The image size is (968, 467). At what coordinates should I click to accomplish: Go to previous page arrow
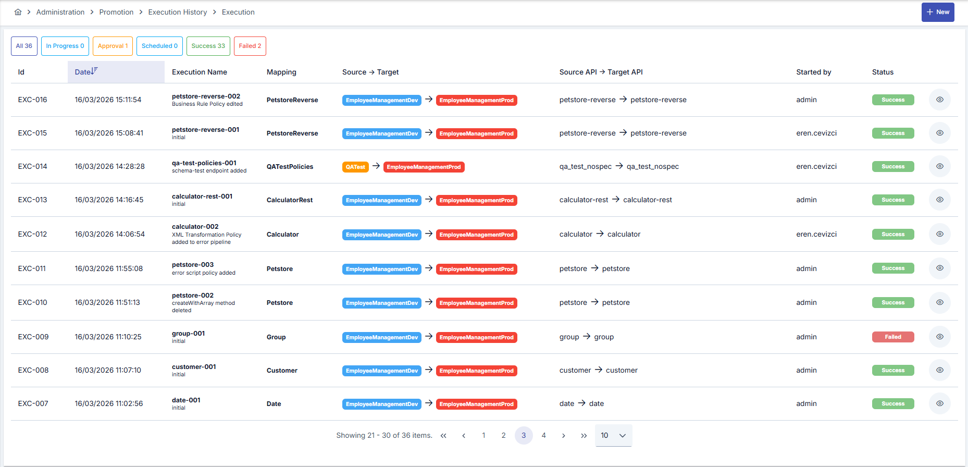point(463,436)
